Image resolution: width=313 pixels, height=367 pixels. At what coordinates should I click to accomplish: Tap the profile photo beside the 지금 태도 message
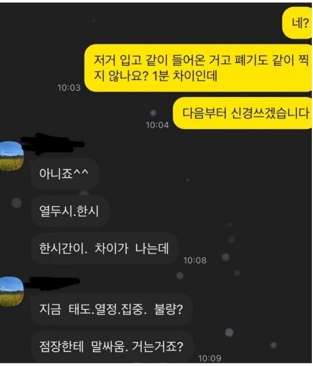click(x=11, y=291)
